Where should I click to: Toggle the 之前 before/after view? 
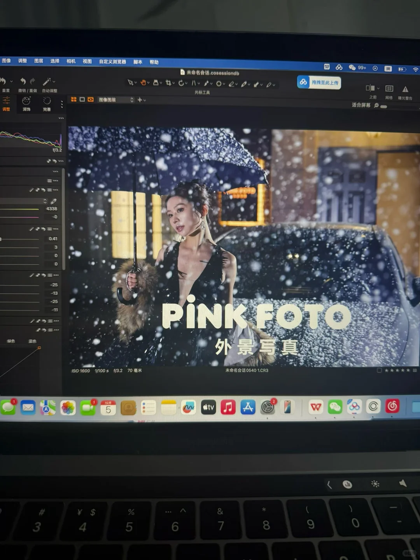coord(370,88)
